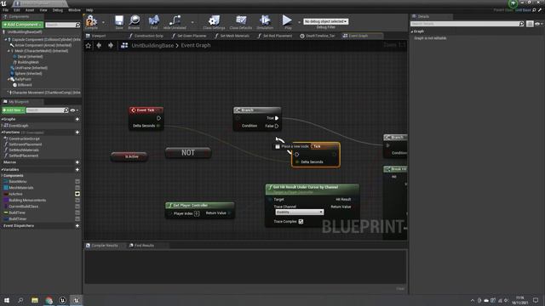545x306 pixels.
Task: Click the Add New button in My Blueprint
Action: [x=14, y=110]
